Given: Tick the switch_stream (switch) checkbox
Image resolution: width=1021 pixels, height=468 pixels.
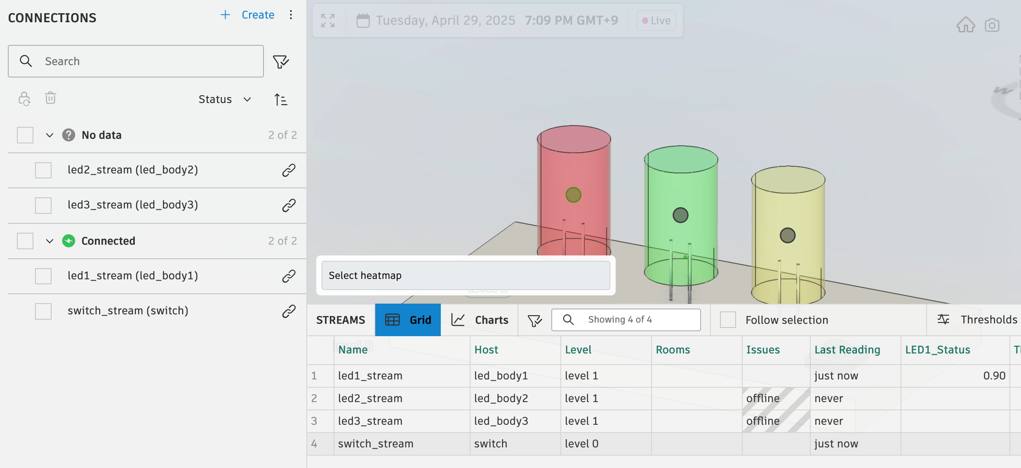Looking at the screenshot, I should pyautogui.click(x=43, y=311).
